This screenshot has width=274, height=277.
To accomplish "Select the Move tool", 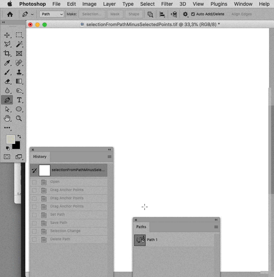I will pyautogui.click(x=7, y=35).
